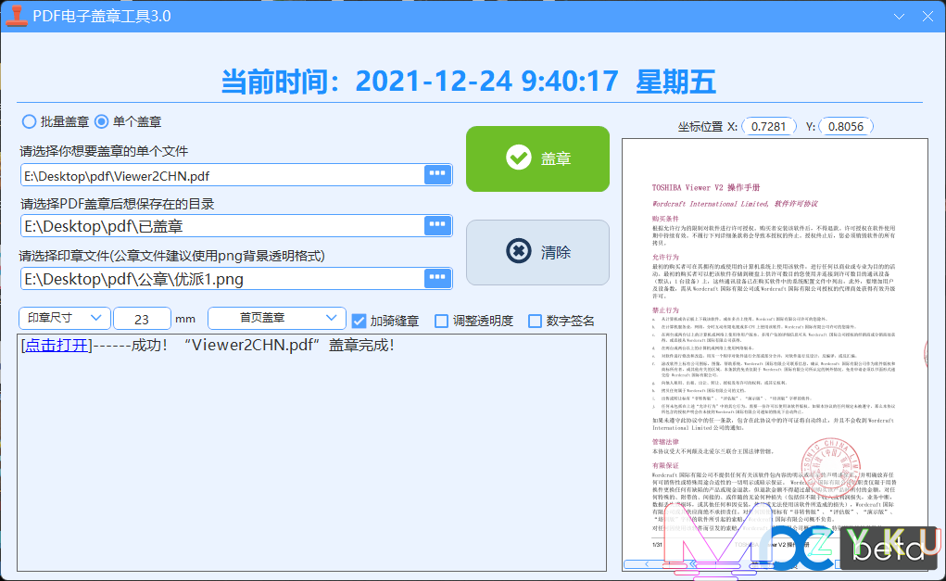Screen dimensions: 946x581
Task: Enable the 数字签名 digital signature checkbox
Action: coord(535,321)
